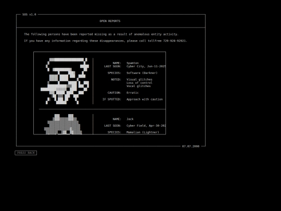Select Spamton's pixel portrait
Image resolution: width=281 pixels, height=211 pixels.
tap(65, 81)
